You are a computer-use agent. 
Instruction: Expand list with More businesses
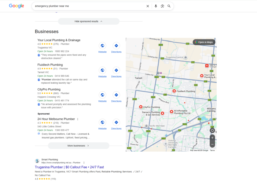[x=79, y=146]
